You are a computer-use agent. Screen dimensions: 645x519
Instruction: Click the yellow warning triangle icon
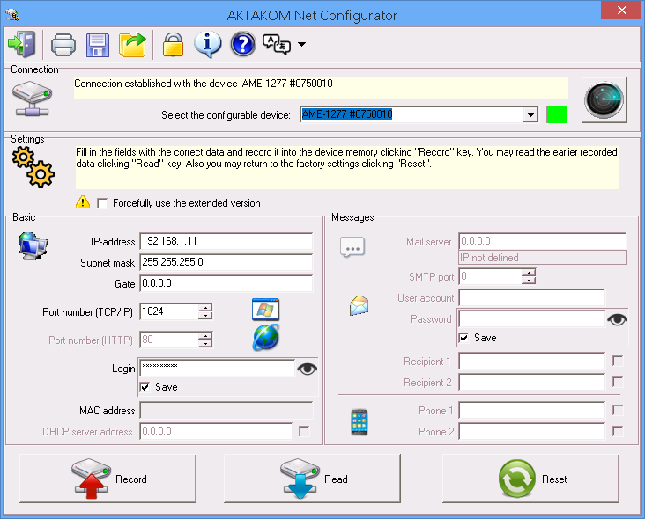[83, 202]
